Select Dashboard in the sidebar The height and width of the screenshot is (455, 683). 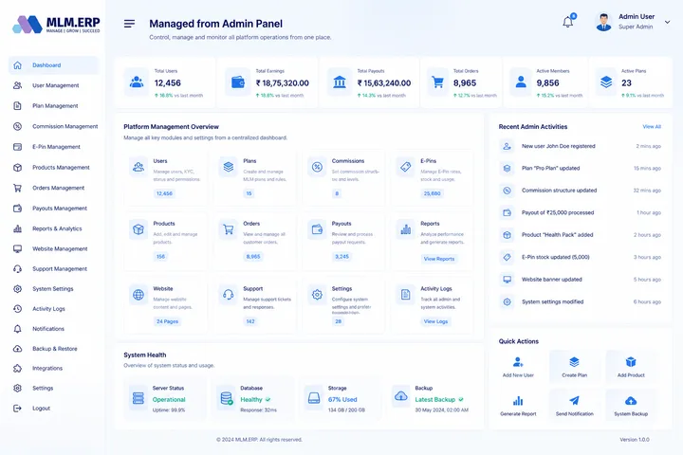[53, 65]
